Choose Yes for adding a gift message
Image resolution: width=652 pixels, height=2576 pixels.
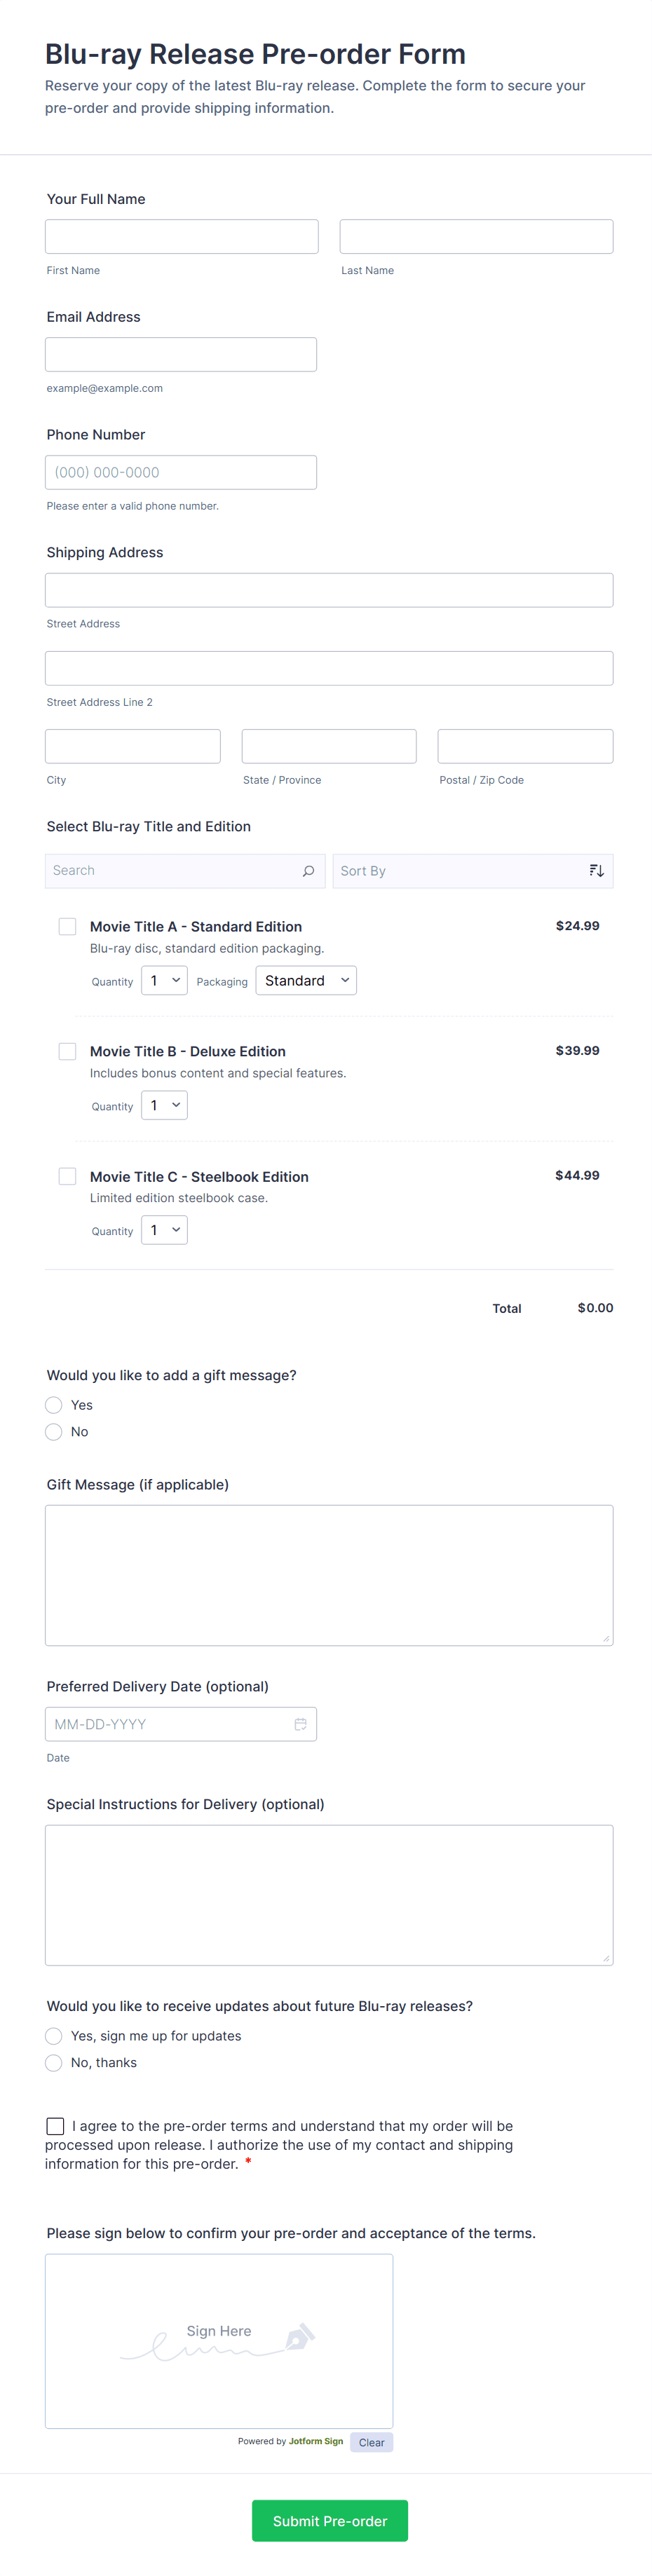(54, 1405)
